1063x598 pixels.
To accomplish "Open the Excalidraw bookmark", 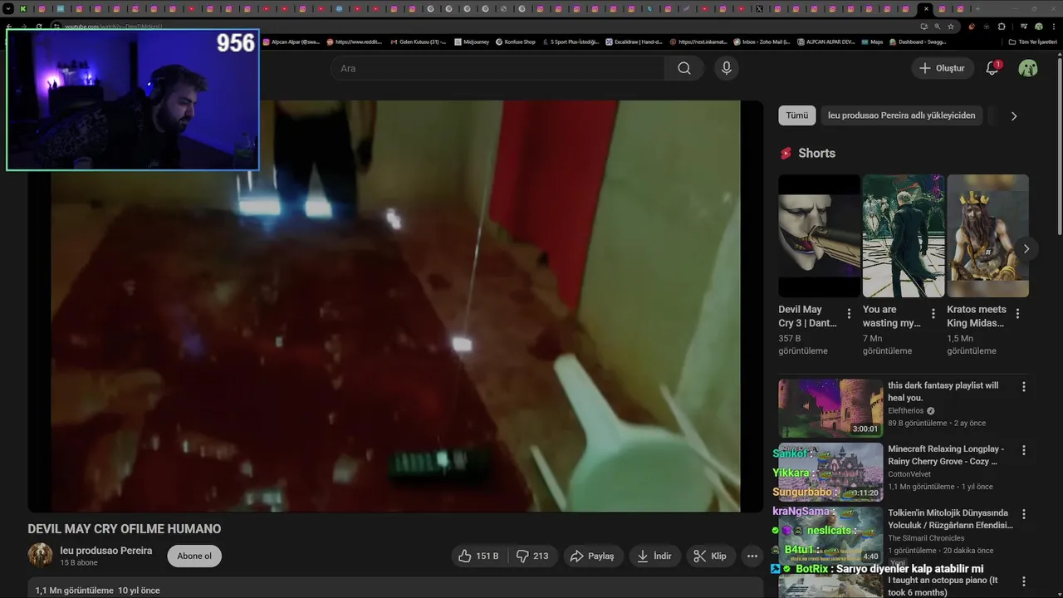I will [634, 42].
